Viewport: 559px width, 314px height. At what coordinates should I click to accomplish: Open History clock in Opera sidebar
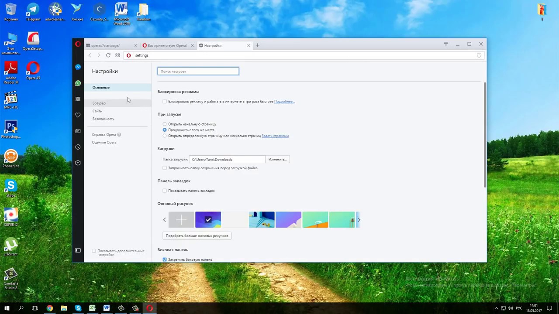coord(78,147)
